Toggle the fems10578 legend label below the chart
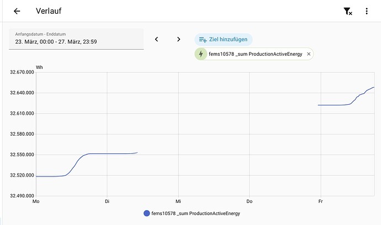 [195, 213]
